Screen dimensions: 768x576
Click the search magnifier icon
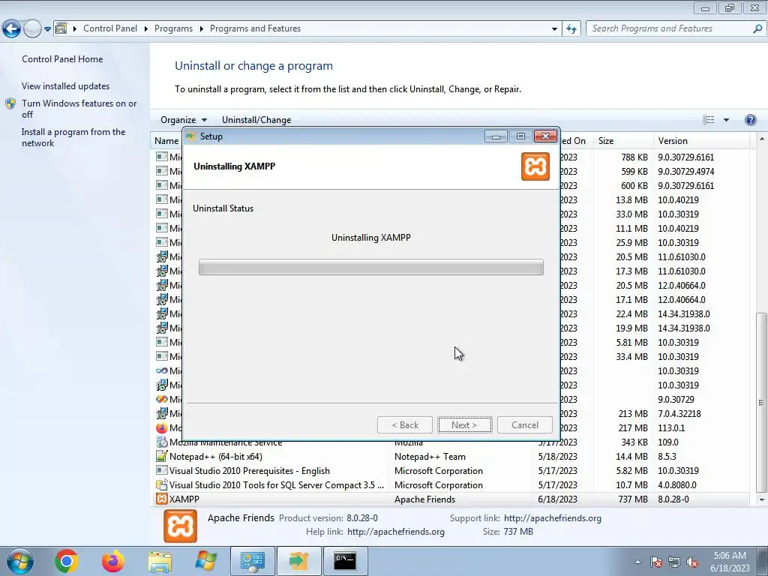click(757, 28)
